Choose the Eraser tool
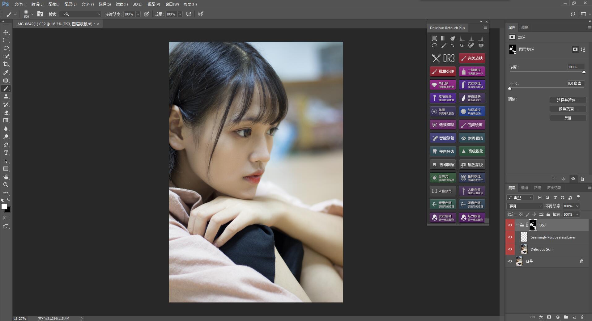592x321 pixels. pyautogui.click(x=6, y=113)
